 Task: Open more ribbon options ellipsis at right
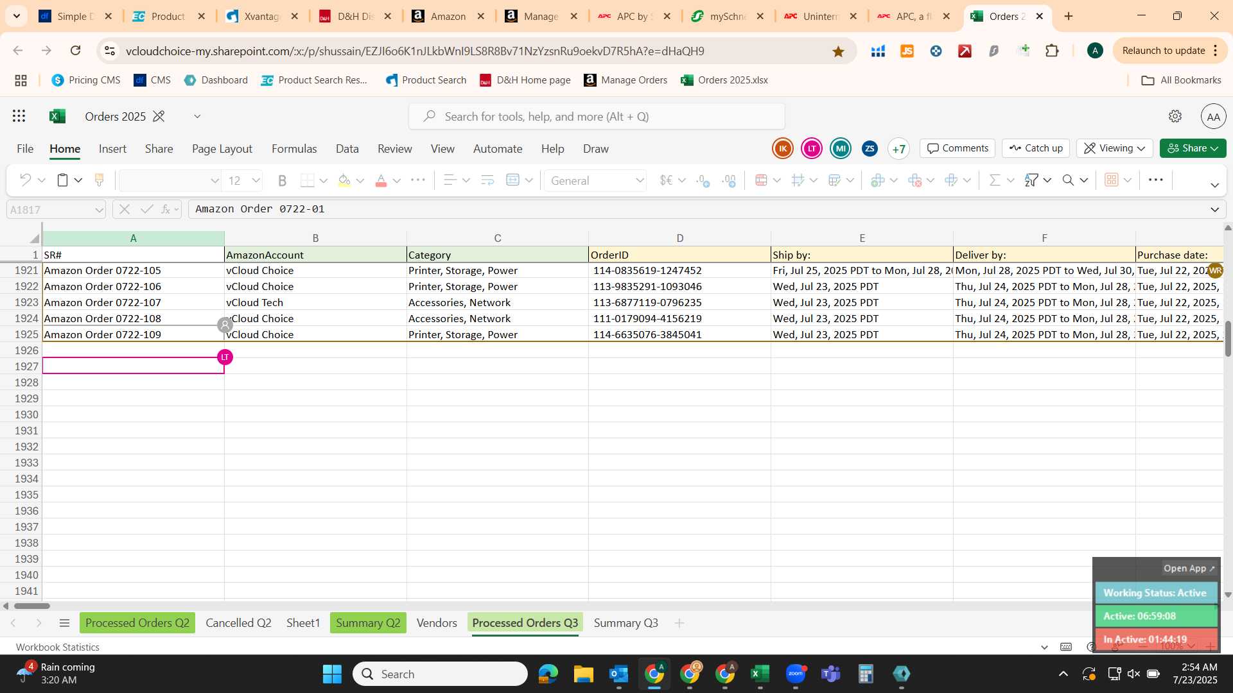pos(1155,180)
